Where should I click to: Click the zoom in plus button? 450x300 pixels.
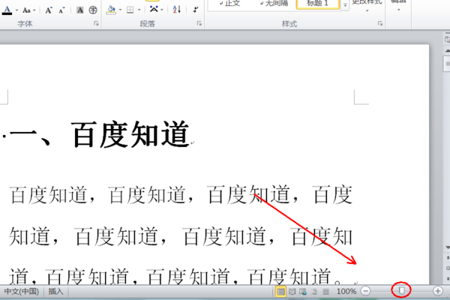tap(438, 291)
